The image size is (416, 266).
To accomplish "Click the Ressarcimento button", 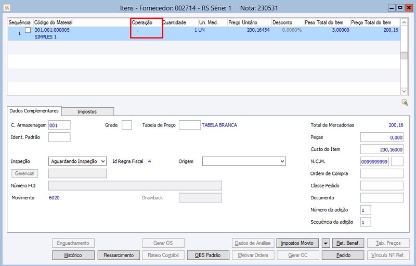I will click(119, 255).
